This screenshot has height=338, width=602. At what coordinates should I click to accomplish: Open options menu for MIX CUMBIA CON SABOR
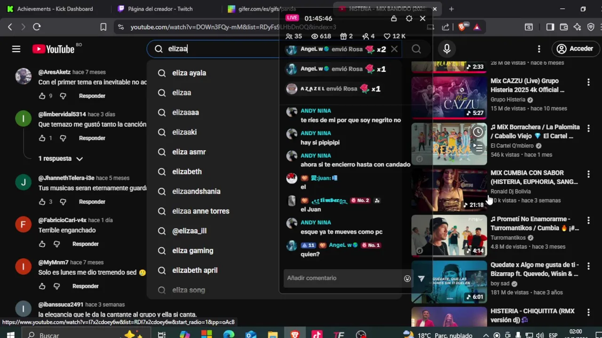tap(588, 175)
